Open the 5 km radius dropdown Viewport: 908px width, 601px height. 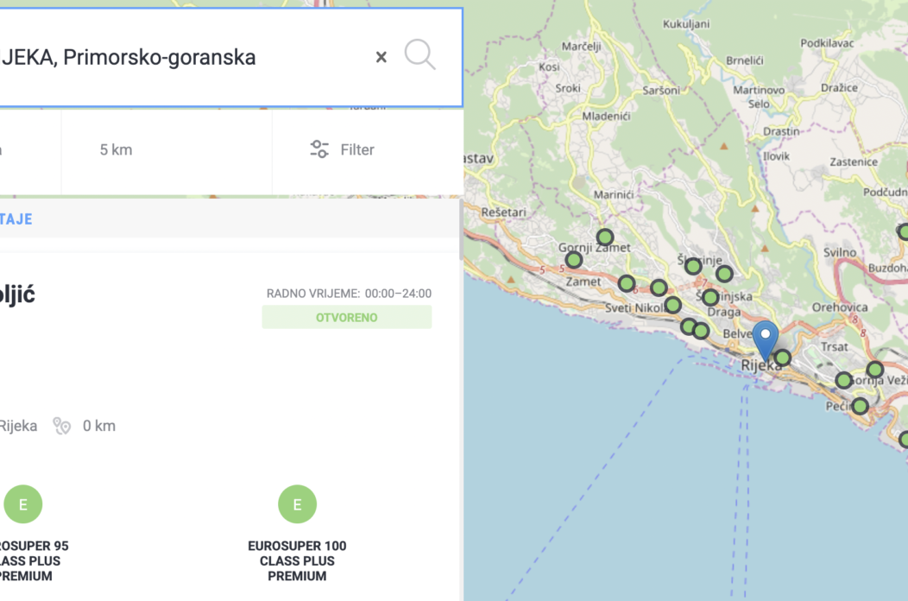pyautogui.click(x=116, y=150)
